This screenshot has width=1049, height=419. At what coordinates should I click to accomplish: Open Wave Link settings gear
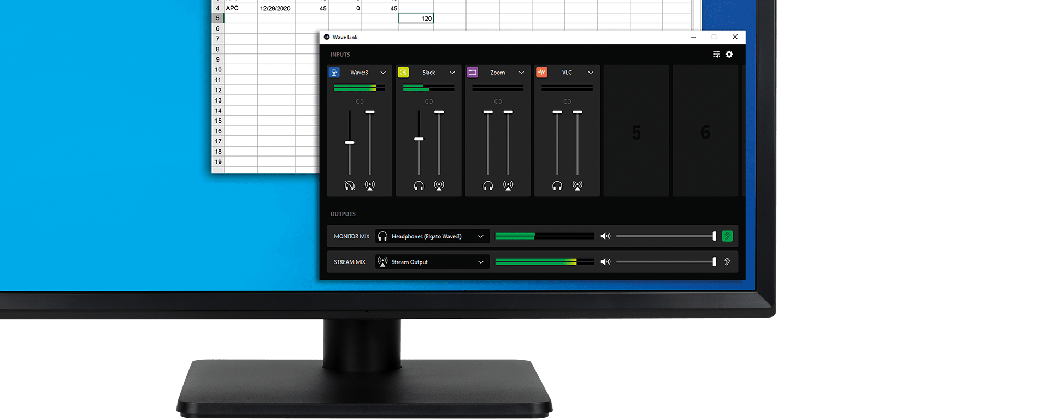pyautogui.click(x=729, y=54)
